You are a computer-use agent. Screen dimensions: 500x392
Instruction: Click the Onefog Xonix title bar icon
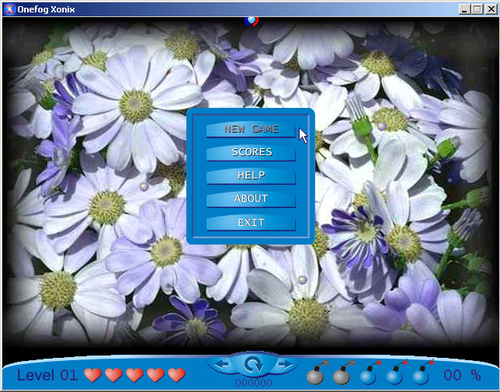(x=9, y=9)
